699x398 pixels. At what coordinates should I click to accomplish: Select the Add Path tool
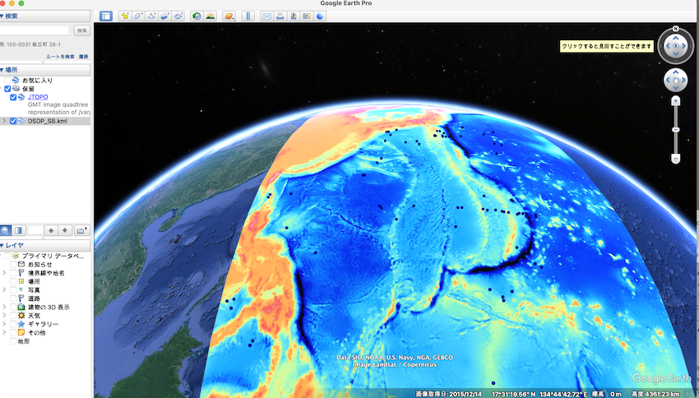151,16
